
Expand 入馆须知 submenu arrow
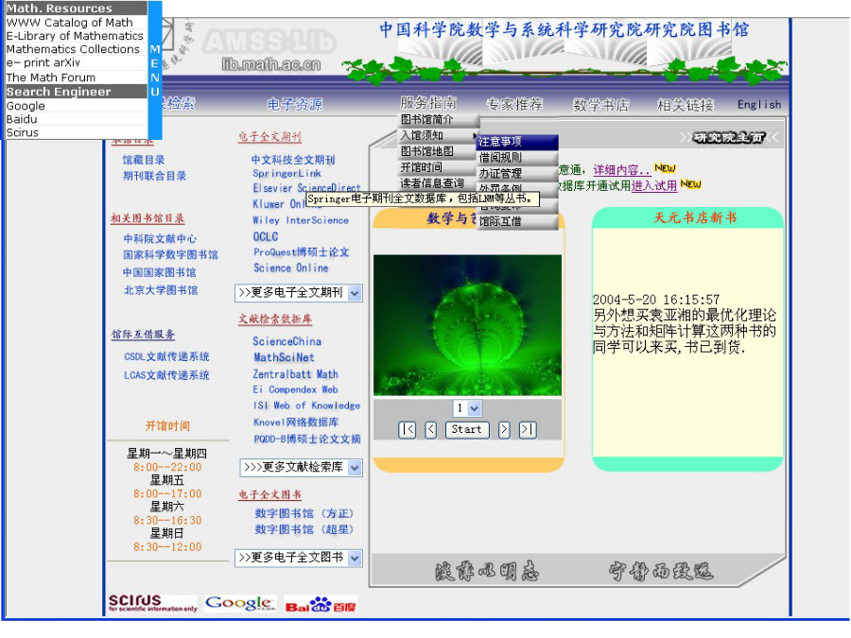tap(475, 135)
